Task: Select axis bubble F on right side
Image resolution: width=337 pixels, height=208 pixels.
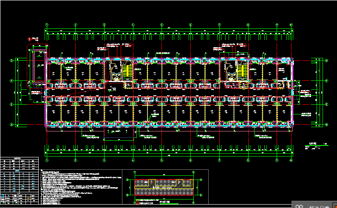Action: [326, 80]
